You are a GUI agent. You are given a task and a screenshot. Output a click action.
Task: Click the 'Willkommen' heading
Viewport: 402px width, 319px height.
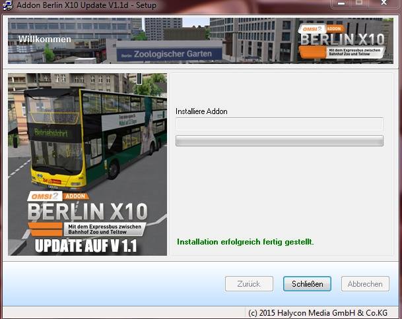coord(45,39)
